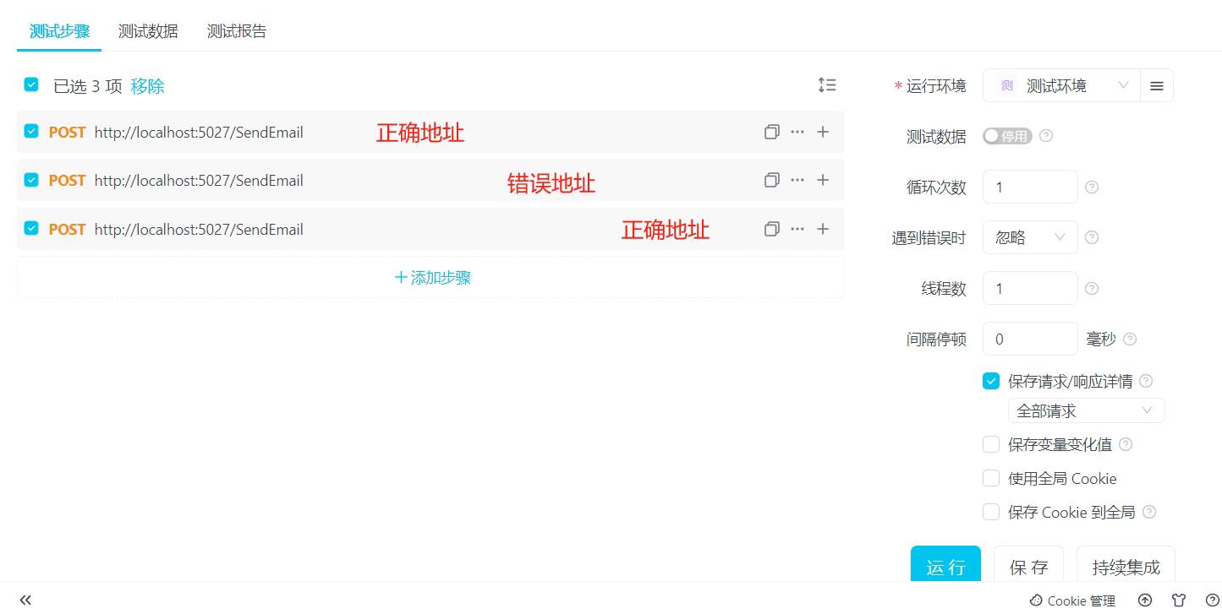The height and width of the screenshot is (614, 1222).
Task: Open the sort steps icon above the list
Action: [x=827, y=84]
